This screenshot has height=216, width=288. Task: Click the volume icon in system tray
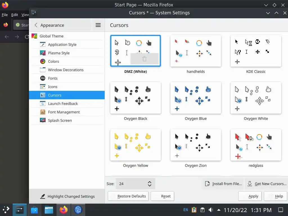point(211,210)
